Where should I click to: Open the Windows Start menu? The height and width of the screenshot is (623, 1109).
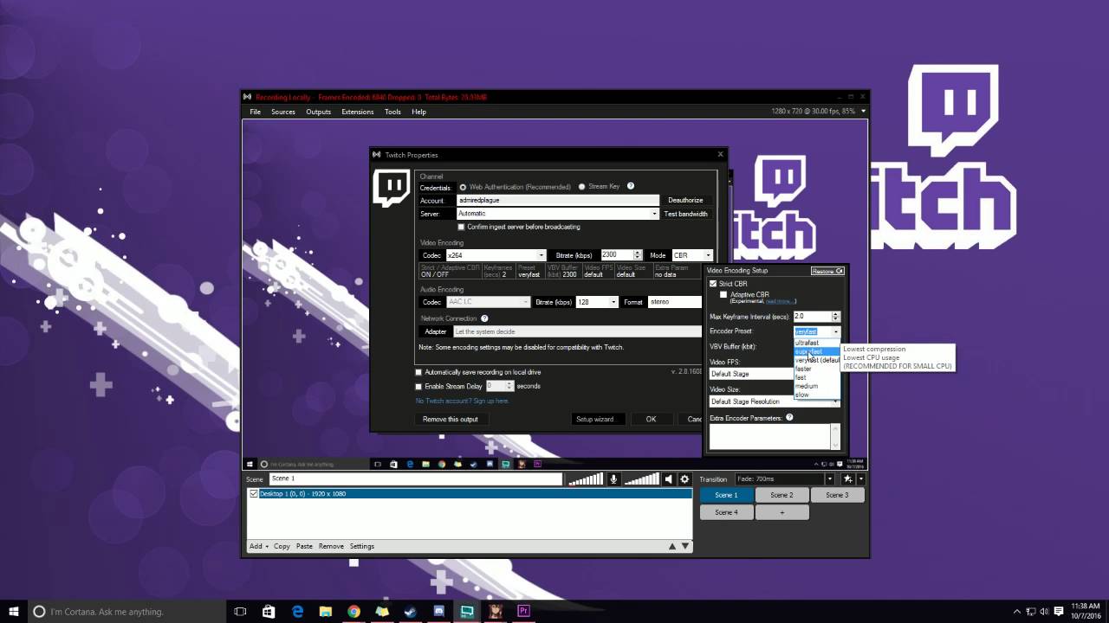tap(14, 612)
